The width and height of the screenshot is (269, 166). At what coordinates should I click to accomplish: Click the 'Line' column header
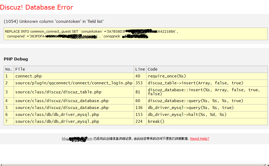pyautogui.click(x=140, y=69)
